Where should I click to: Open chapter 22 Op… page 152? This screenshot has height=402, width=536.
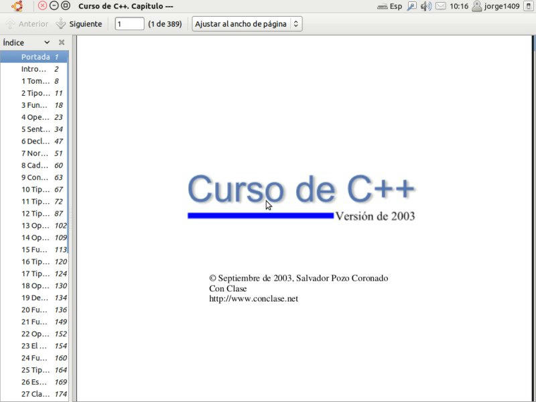tap(34, 334)
